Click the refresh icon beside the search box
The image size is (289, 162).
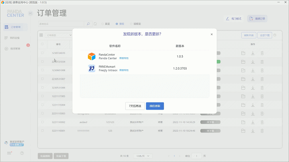point(95,24)
